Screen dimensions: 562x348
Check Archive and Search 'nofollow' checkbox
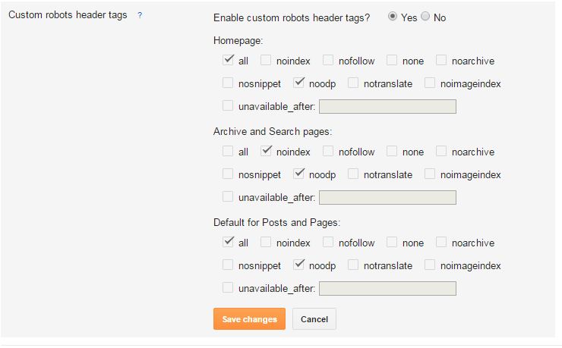point(328,151)
